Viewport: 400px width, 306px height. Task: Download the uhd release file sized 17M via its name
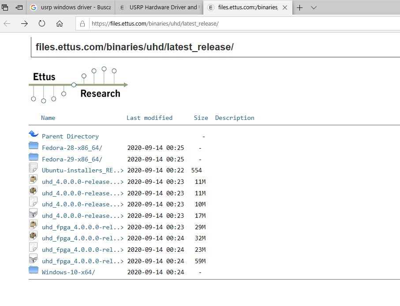tap(82, 216)
